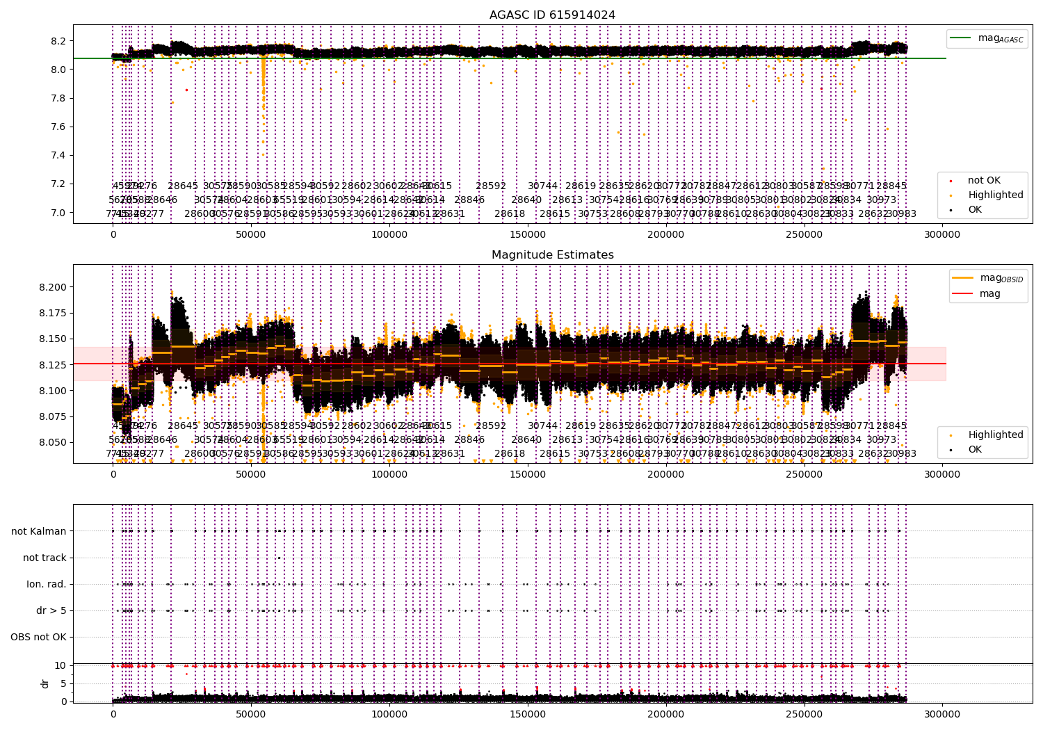Click obsid label "28845" in top plot
Viewport: 1043px width, 730px height.
[891, 186]
